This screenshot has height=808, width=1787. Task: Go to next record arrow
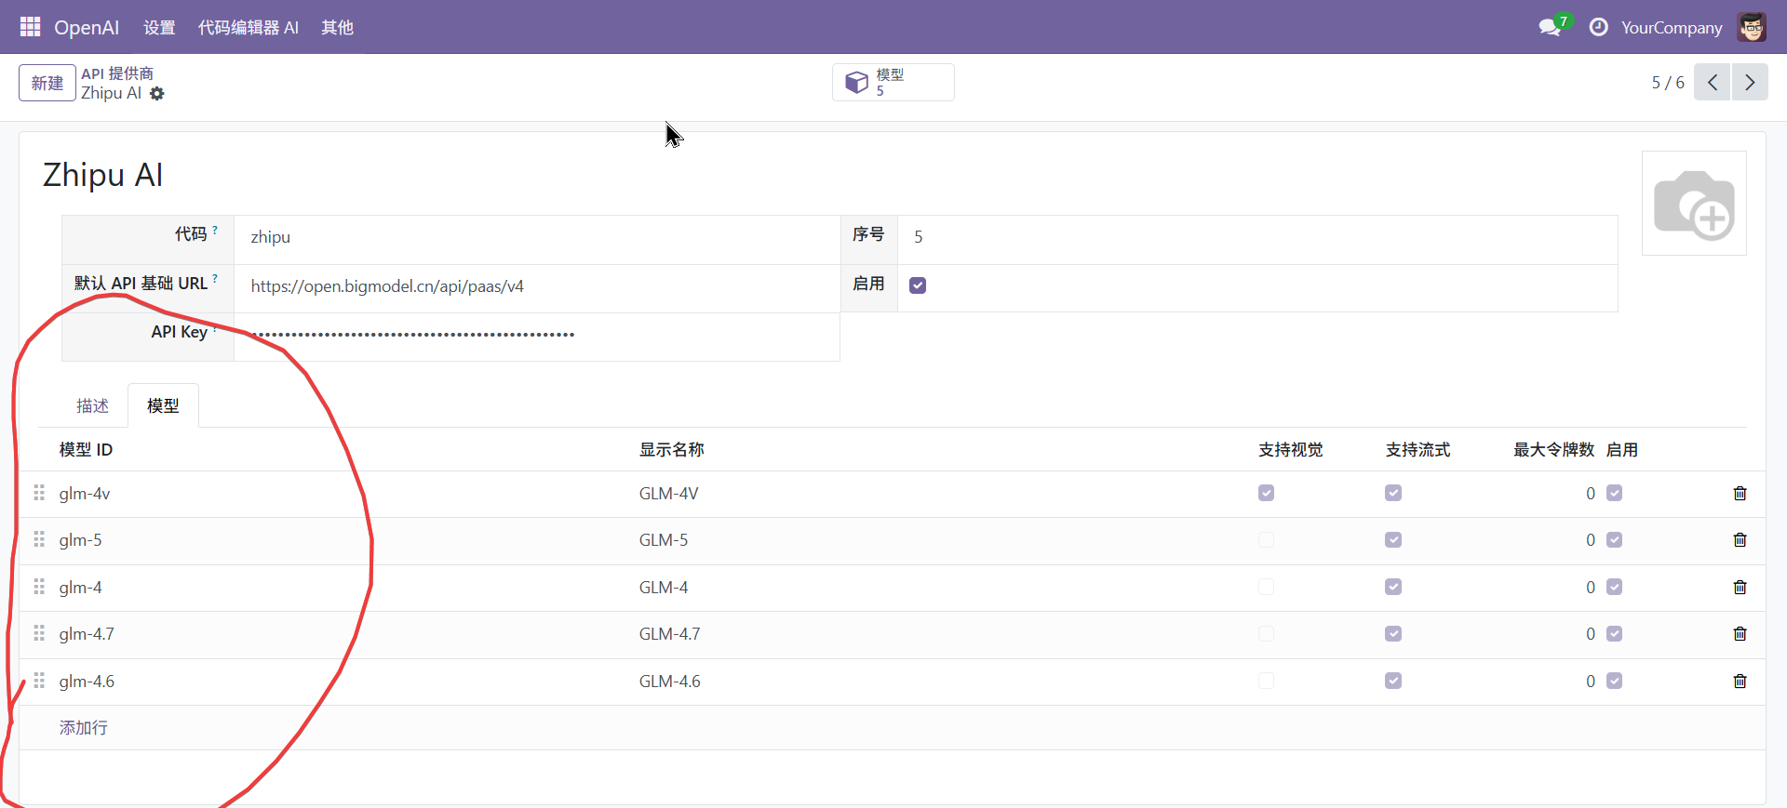pos(1749,83)
